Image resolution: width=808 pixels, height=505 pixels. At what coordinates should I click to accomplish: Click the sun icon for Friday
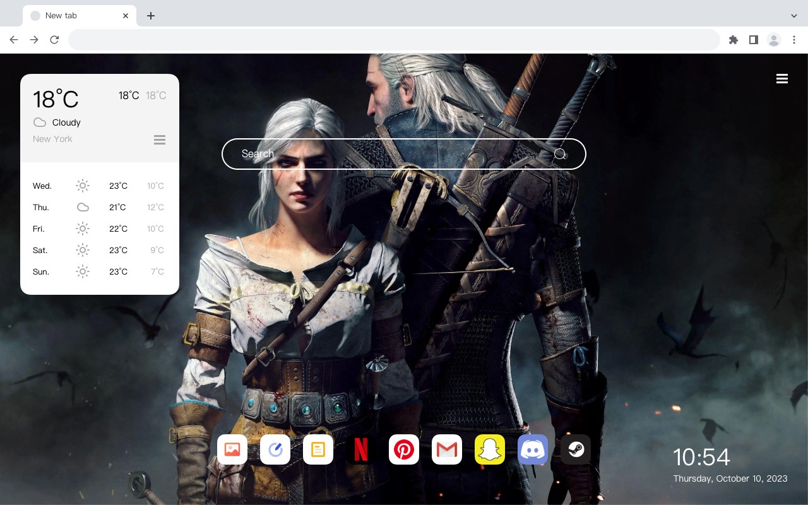[x=83, y=229]
